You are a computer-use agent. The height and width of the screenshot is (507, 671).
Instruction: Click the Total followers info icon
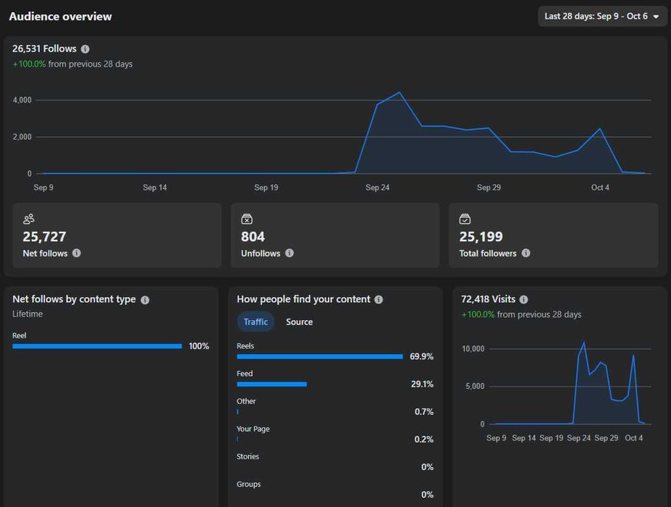(x=526, y=253)
